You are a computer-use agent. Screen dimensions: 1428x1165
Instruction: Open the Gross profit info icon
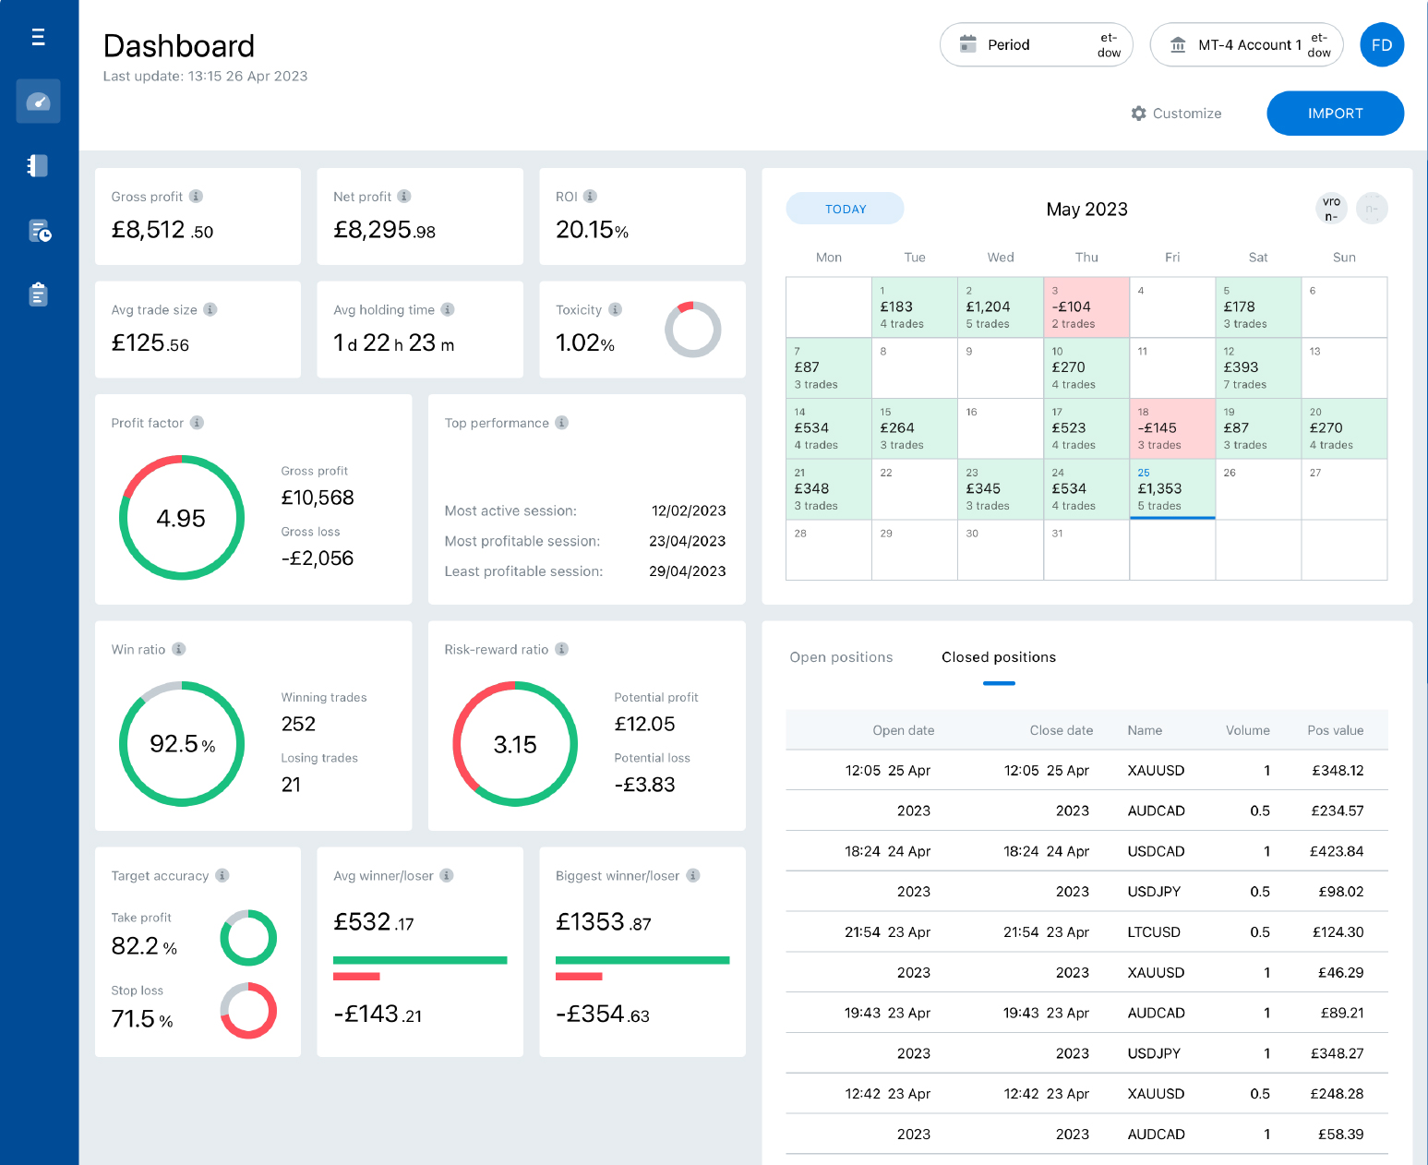195,197
